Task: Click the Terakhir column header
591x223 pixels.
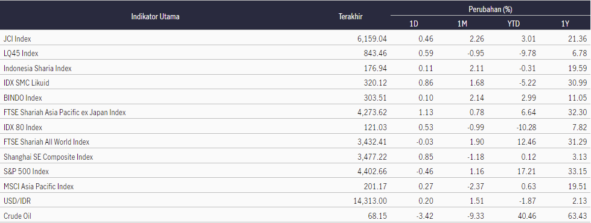Action: coord(351,16)
